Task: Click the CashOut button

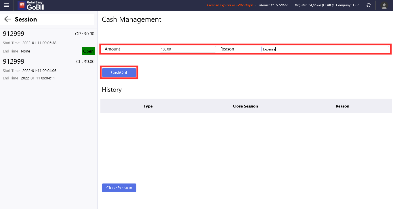Action: pos(119,73)
